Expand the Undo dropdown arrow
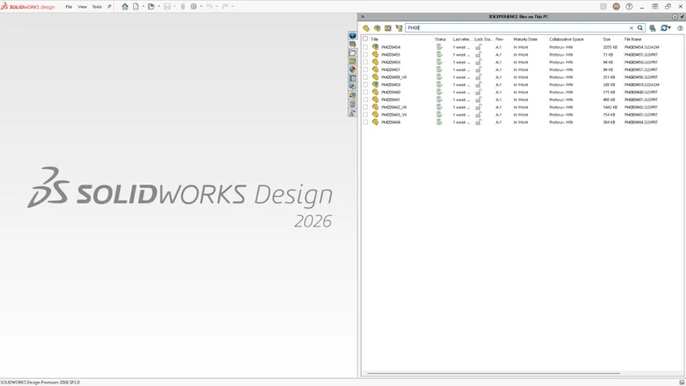The width and height of the screenshot is (686, 386). tap(217, 7)
